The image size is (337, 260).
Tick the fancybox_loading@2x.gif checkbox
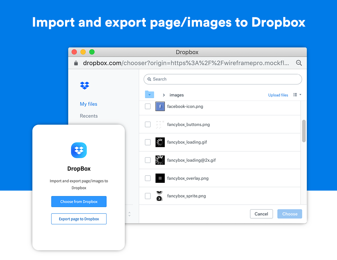[148, 160]
